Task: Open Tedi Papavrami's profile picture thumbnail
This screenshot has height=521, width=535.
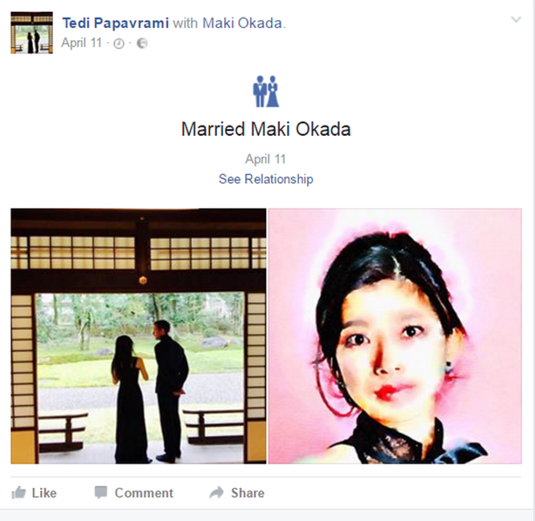Action: (x=32, y=33)
